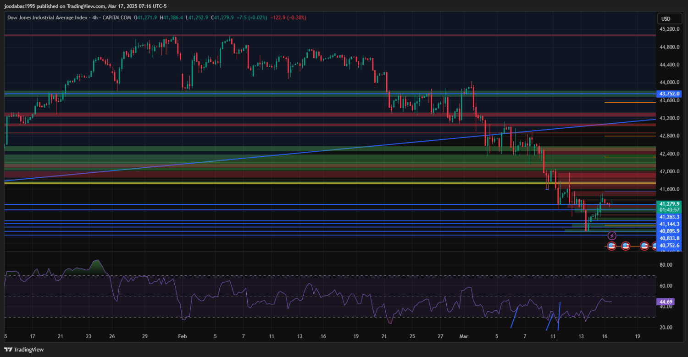Open the first US flag economic event

coord(611,246)
